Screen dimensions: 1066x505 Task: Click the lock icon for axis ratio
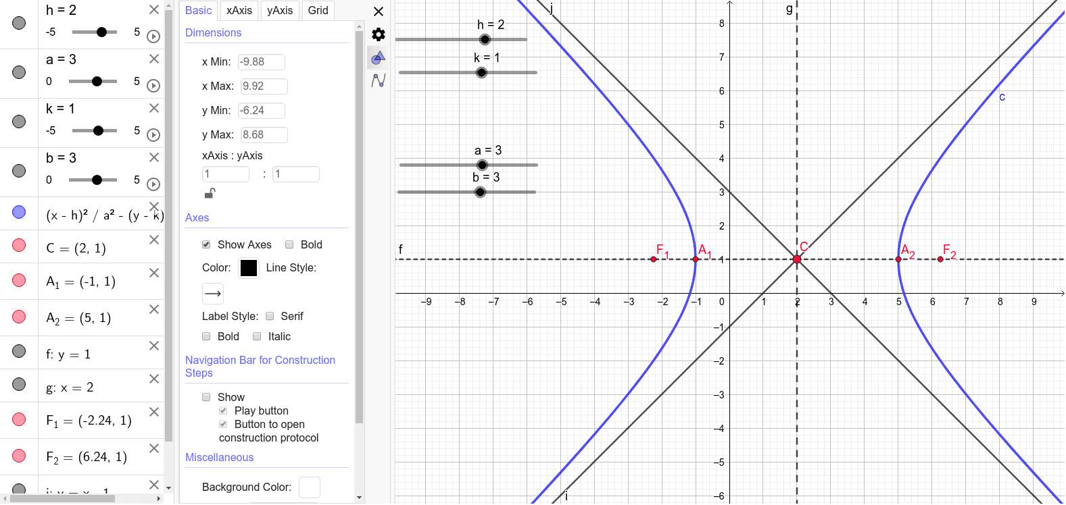[x=210, y=194]
